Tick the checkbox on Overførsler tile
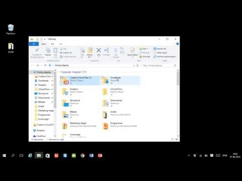This screenshot has height=181, width=242. click(102, 77)
